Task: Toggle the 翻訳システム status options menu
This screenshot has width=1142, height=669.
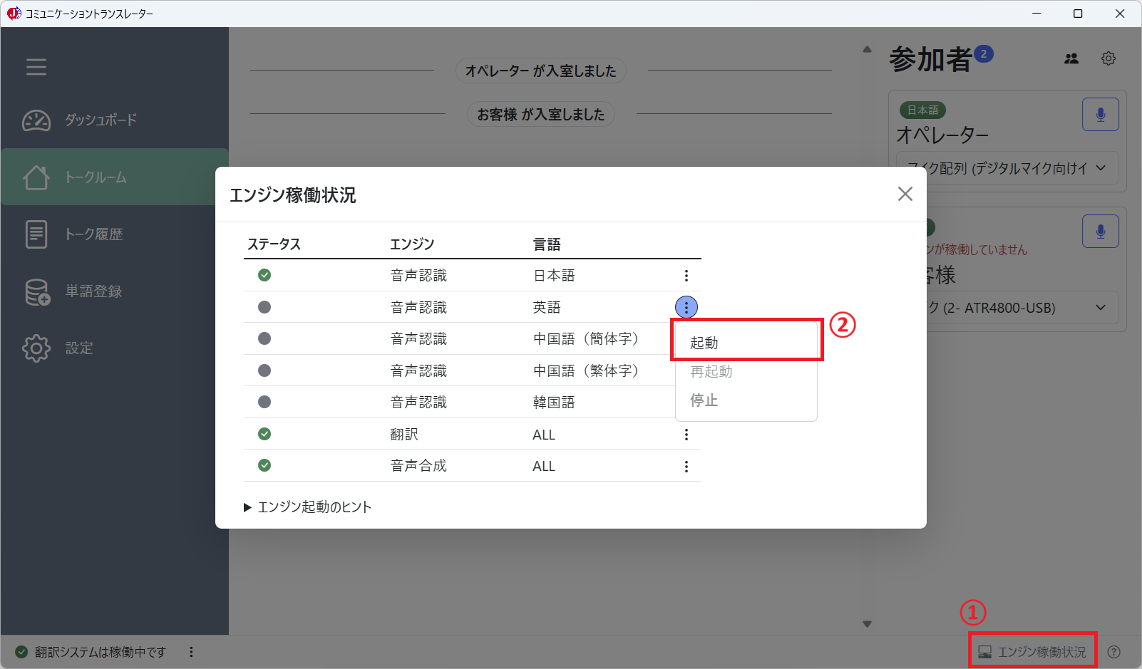Action: pyautogui.click(x=190, y=651)
